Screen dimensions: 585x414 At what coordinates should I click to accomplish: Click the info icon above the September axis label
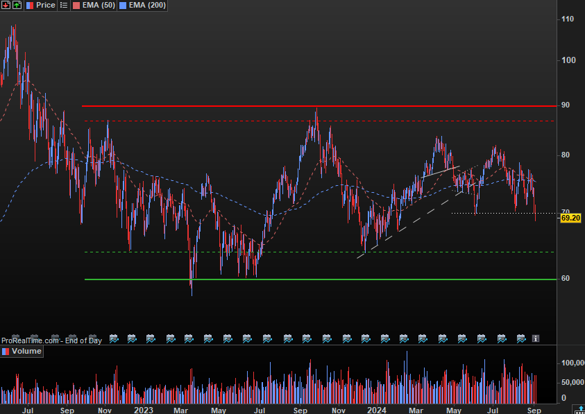[535, 338]
